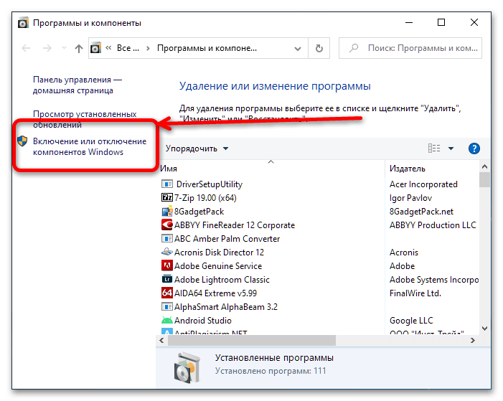Open 'Включение или отключение компонентов Windows'
Viewport: 503px width, 401px height.
90,146
